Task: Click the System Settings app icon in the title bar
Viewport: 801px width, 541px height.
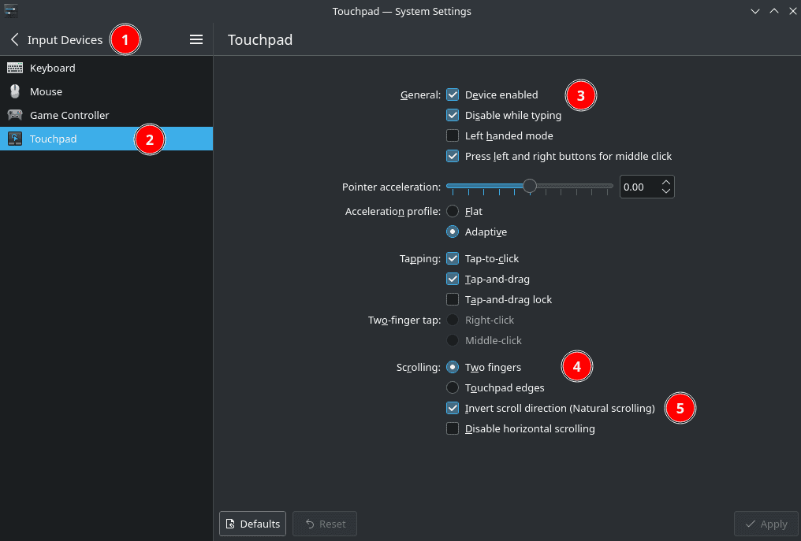Action: pos(10,11)
